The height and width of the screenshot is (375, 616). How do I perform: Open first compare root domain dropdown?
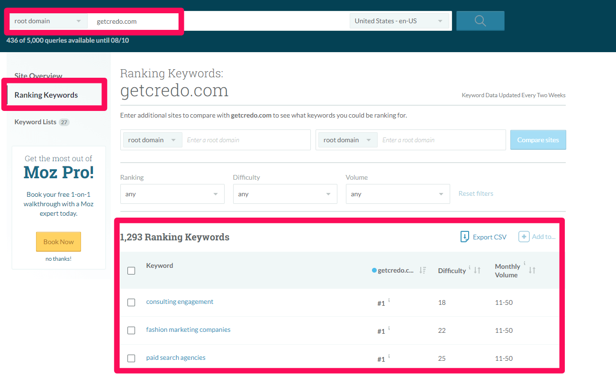[153, 140]
